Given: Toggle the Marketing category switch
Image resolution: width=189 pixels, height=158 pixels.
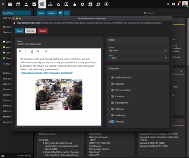Looking at the screenshot, I should (x=111, y=115).
